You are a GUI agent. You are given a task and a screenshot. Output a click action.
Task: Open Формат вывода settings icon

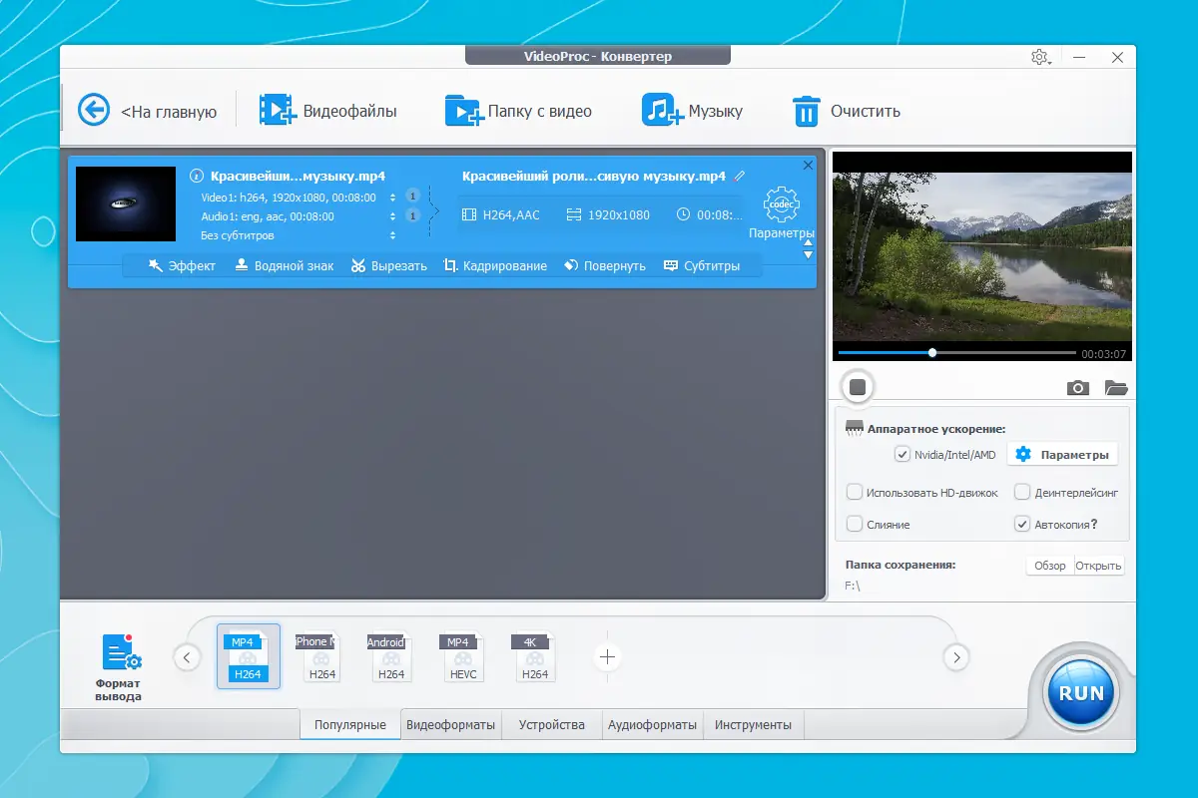tap(121, 651)
